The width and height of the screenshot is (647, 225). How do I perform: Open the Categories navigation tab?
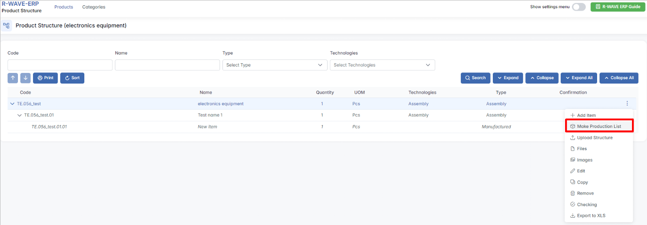(94, 7)
